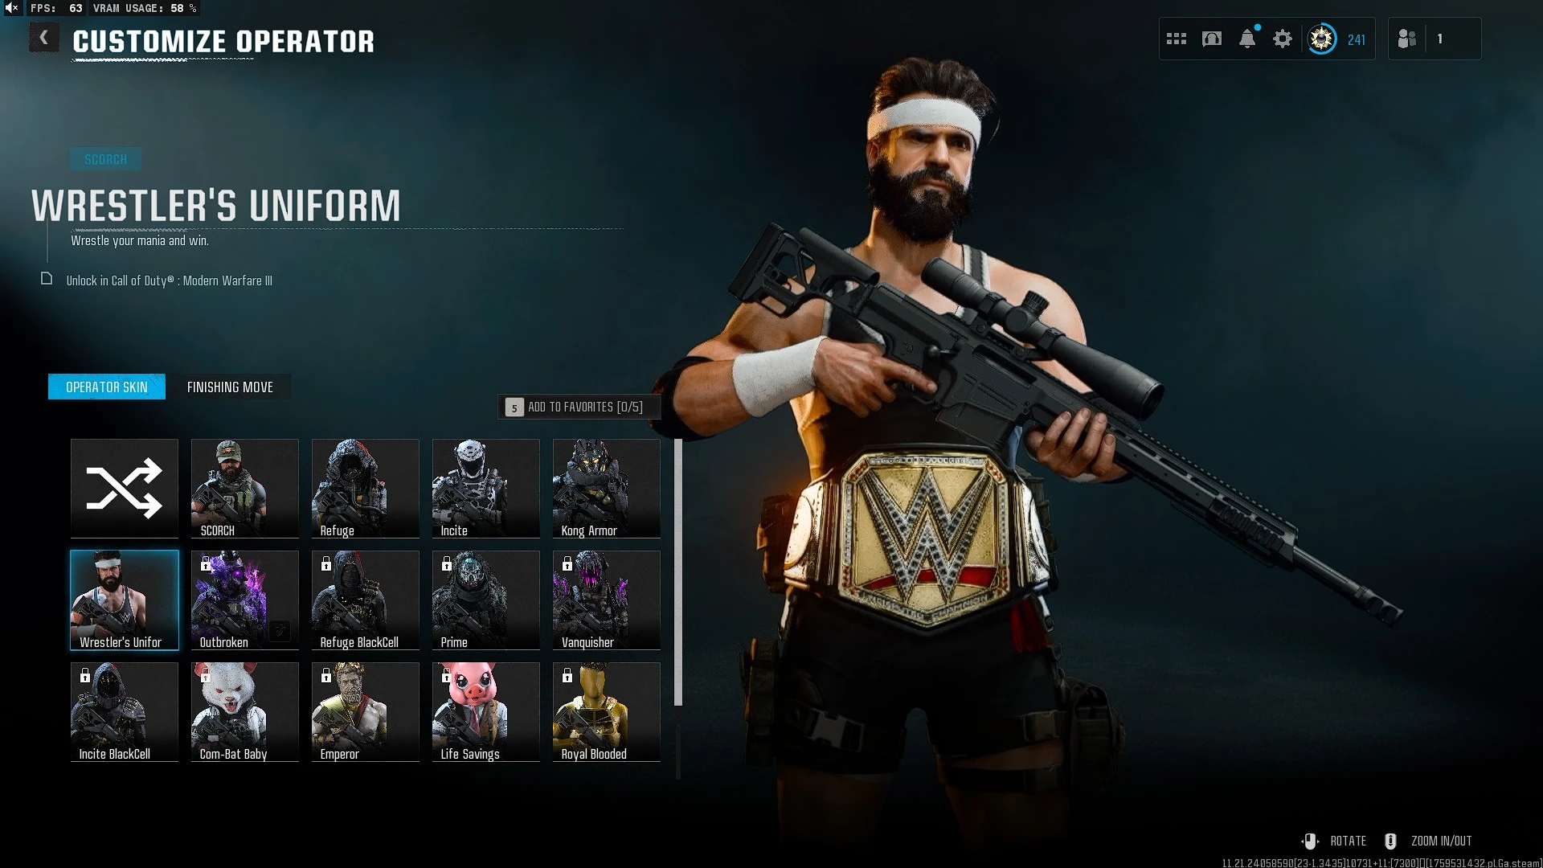The height and width of the screenshot is (868, 1543).
Task: Click the player rank emblem icon
Action: click(x=1321, y=39)
